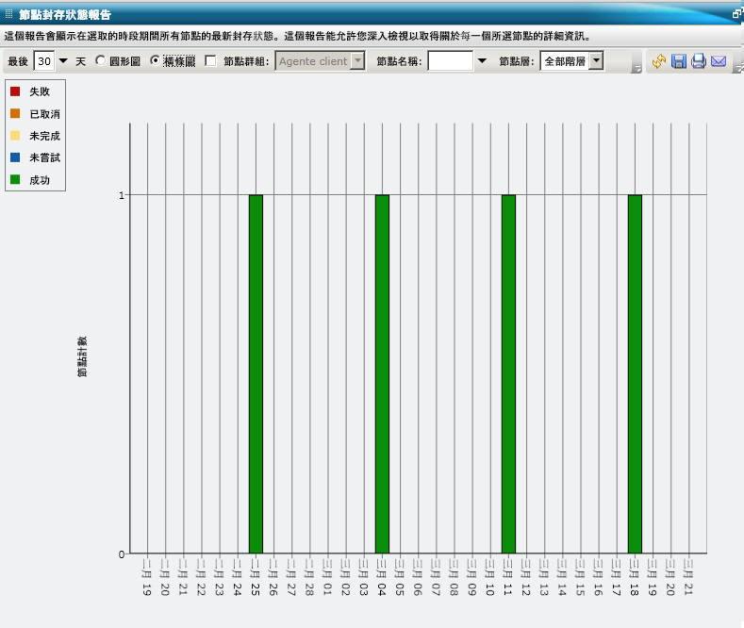744x628 pixels.
Task: Click the 三月 15 x-axis date label
Action: click(580, 577)
